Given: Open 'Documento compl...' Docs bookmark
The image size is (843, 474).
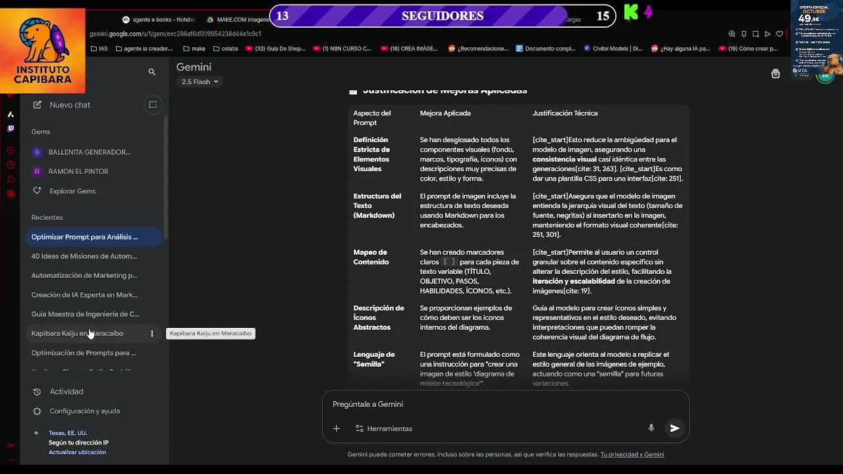Looking at the screenshot, I should click(x=546, y=49).
